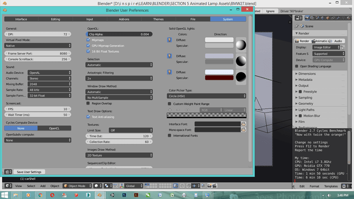
Task: Switch to the Add-ons tab
Action: 124,19
